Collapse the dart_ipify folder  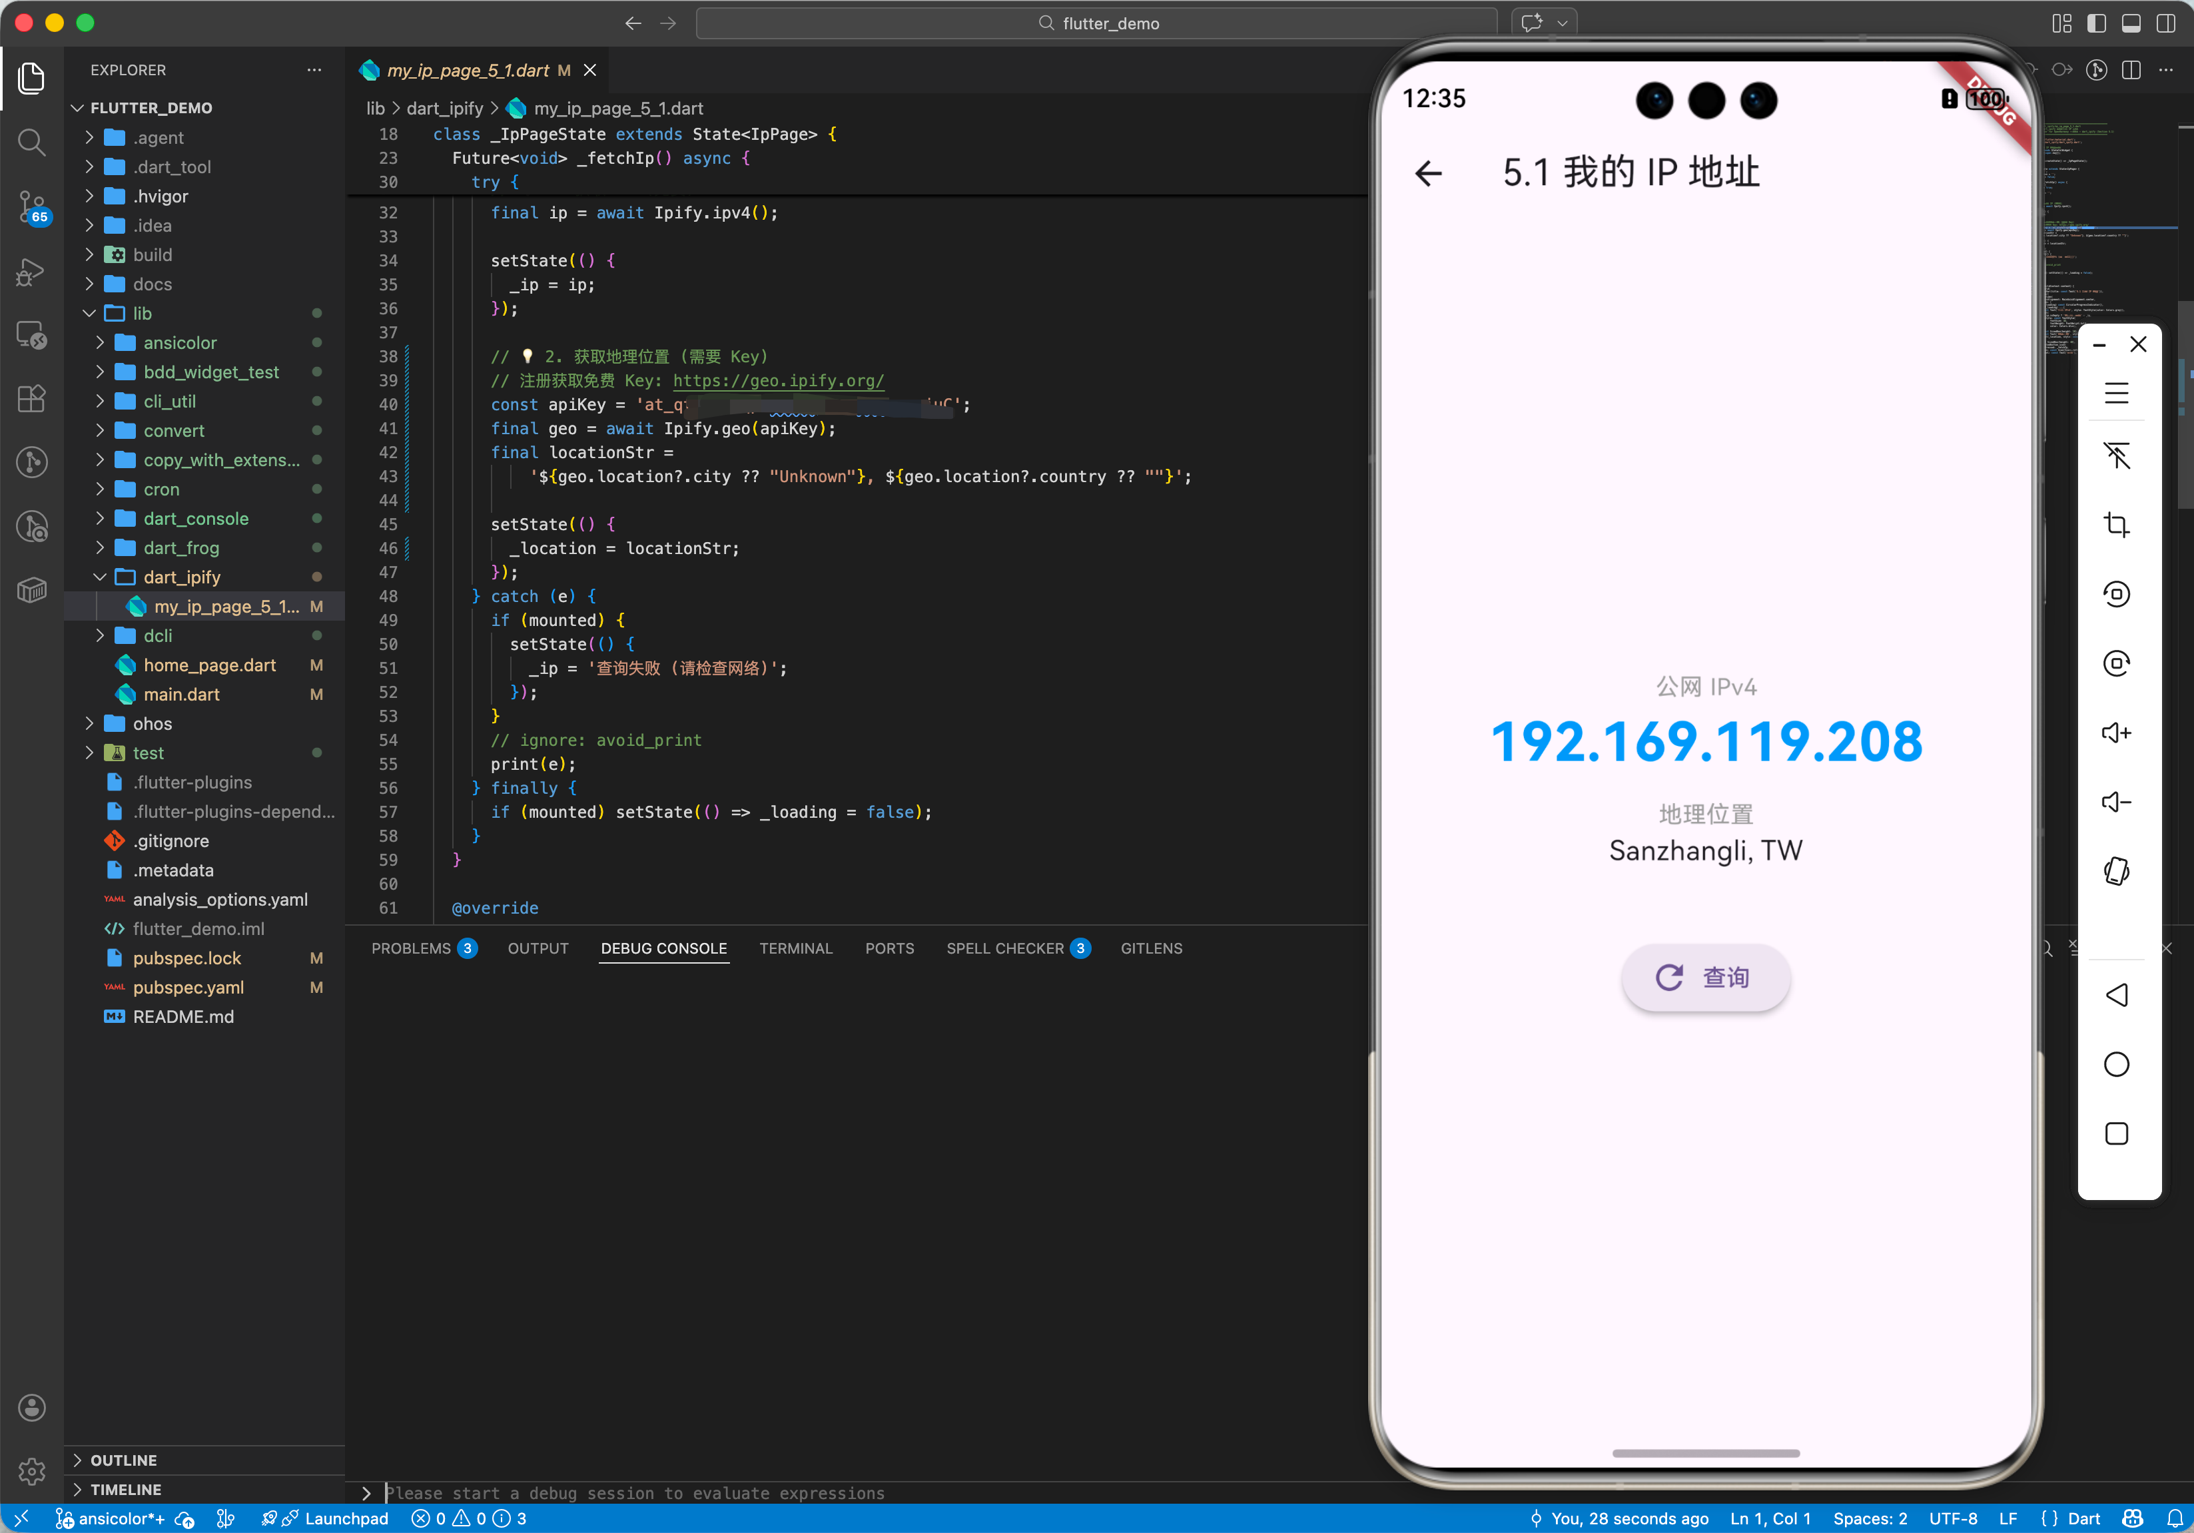pos(182,577)
